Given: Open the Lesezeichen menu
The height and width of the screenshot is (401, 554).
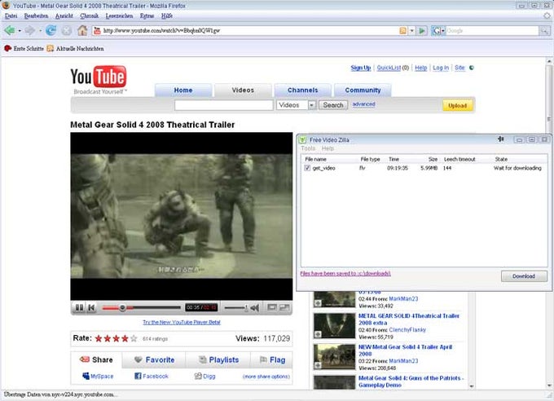Looking at the screenshot, I should pos(119,16).
